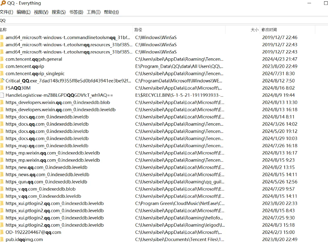Click blank file icon of HandleLogisticsw entry
The image size is (328, 242).
pos(2,95)
